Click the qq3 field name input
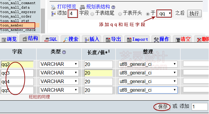This screenshot has height=114, width=209. pos(17,73)
